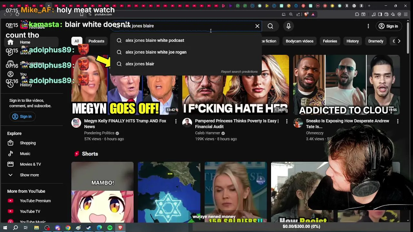Click Brave Rewards triangle icon

tap(313, 14)
